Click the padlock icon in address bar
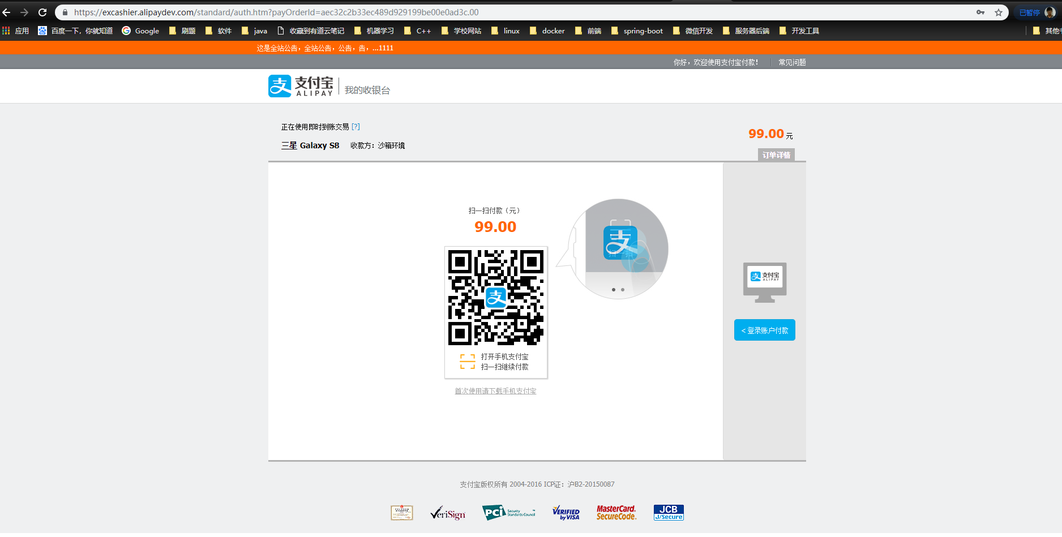This screenshot has width=1062, height=537. 65,12
